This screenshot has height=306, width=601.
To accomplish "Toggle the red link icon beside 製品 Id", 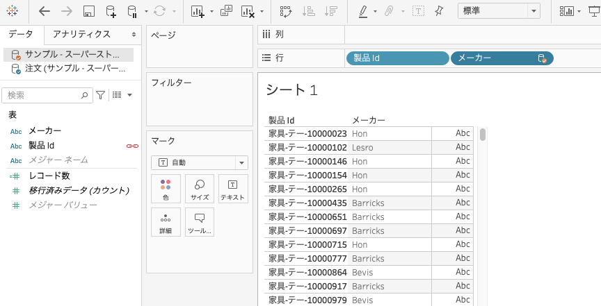I will click(132, 146).
